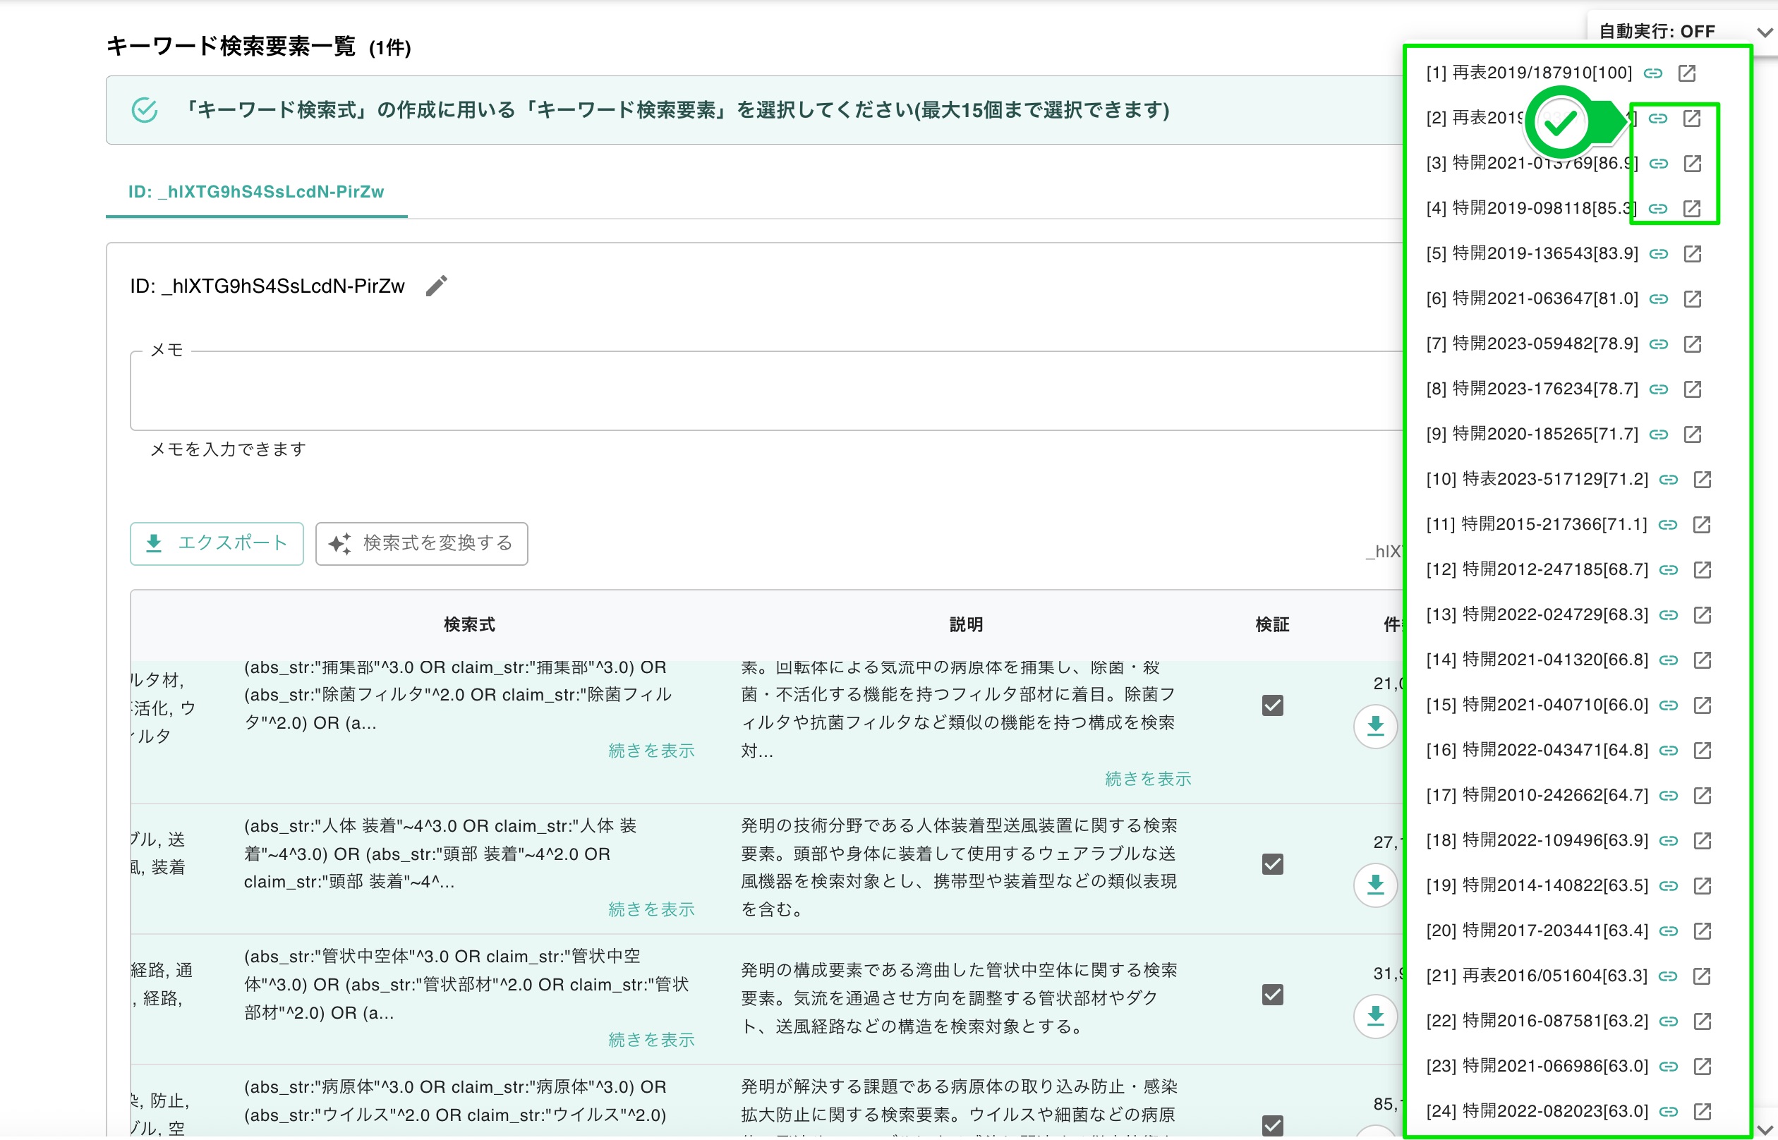Select entry [21] 再表2016/051604[63.3]
This screenshot has width=1778, height=1140.
coord(1537,976)
